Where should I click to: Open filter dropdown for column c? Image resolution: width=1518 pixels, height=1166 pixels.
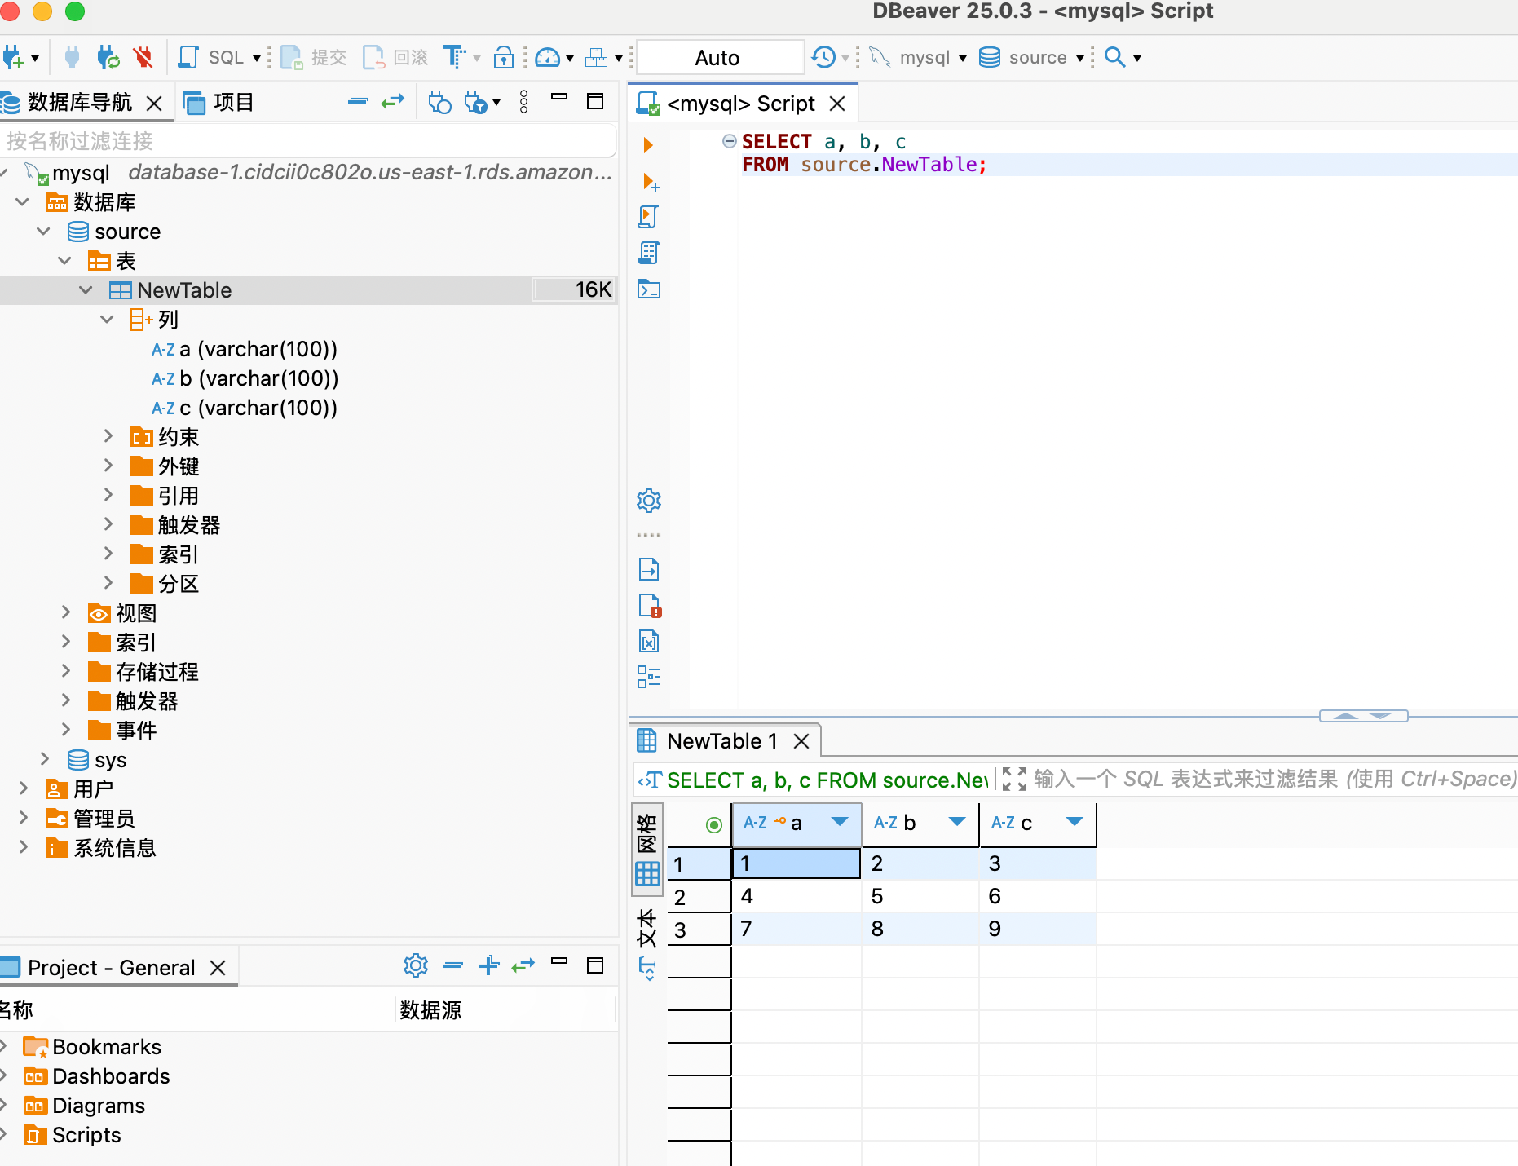coord(1075,822)
